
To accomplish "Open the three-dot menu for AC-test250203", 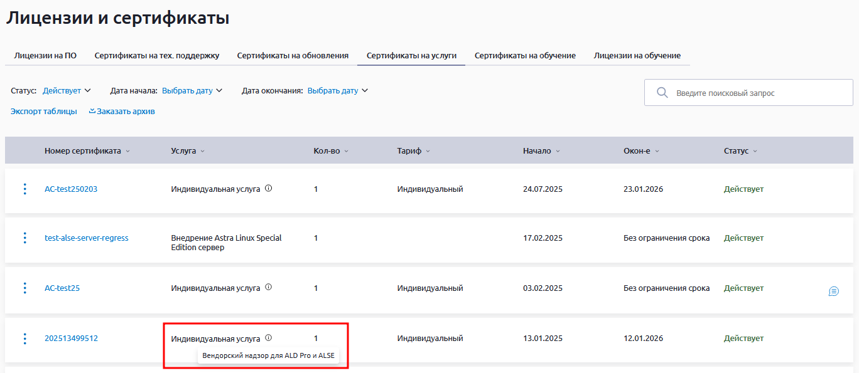I will (x=25, y=189).
